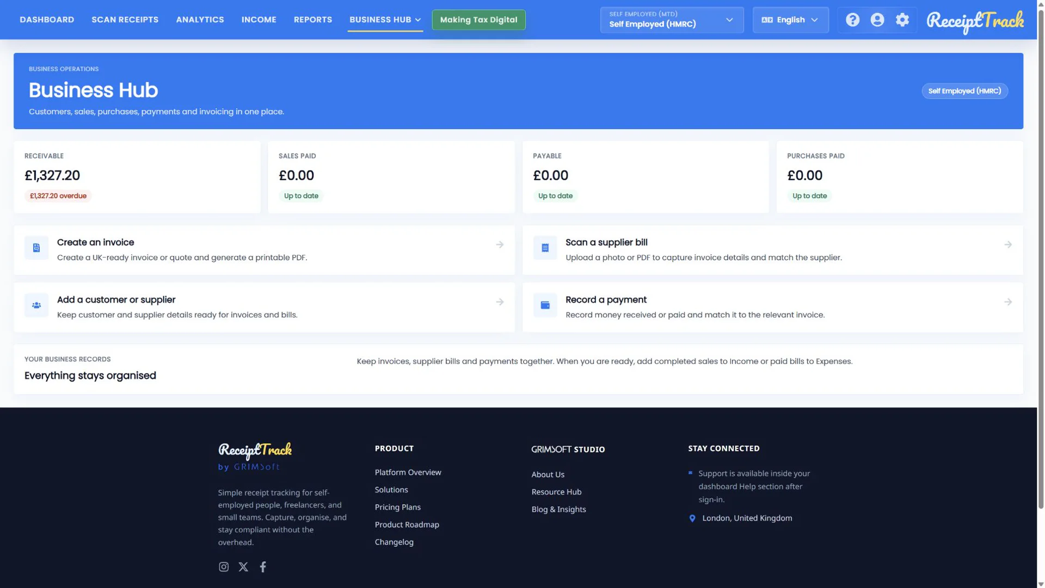Open the Scan Receipts menu item

pos(125,20)
